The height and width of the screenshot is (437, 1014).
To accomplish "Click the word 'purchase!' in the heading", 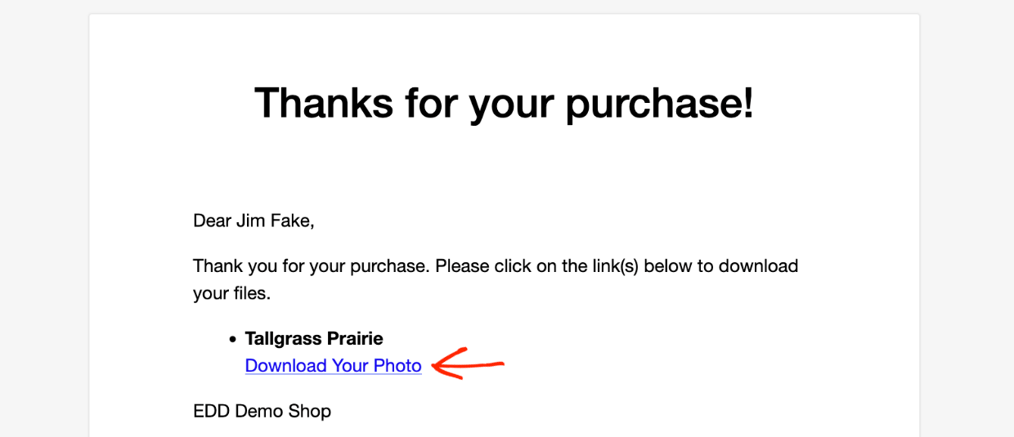I will tap(659, 105).
